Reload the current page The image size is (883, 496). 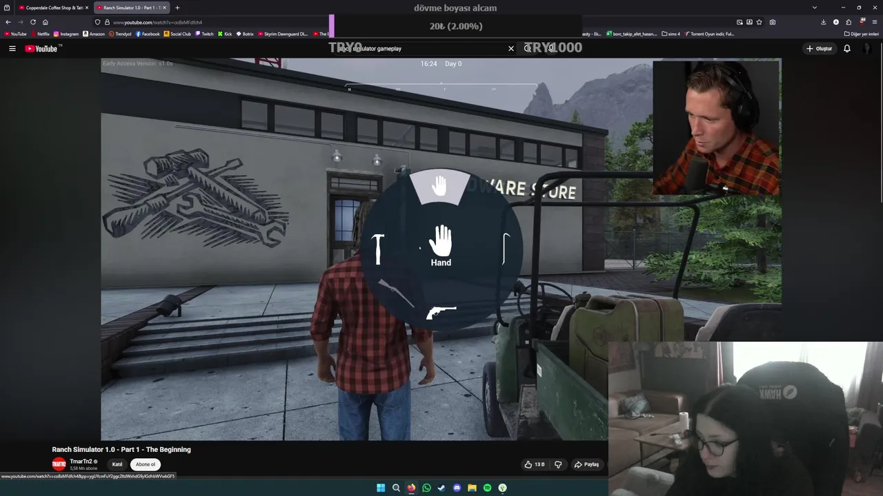click(x=32, y=22)
